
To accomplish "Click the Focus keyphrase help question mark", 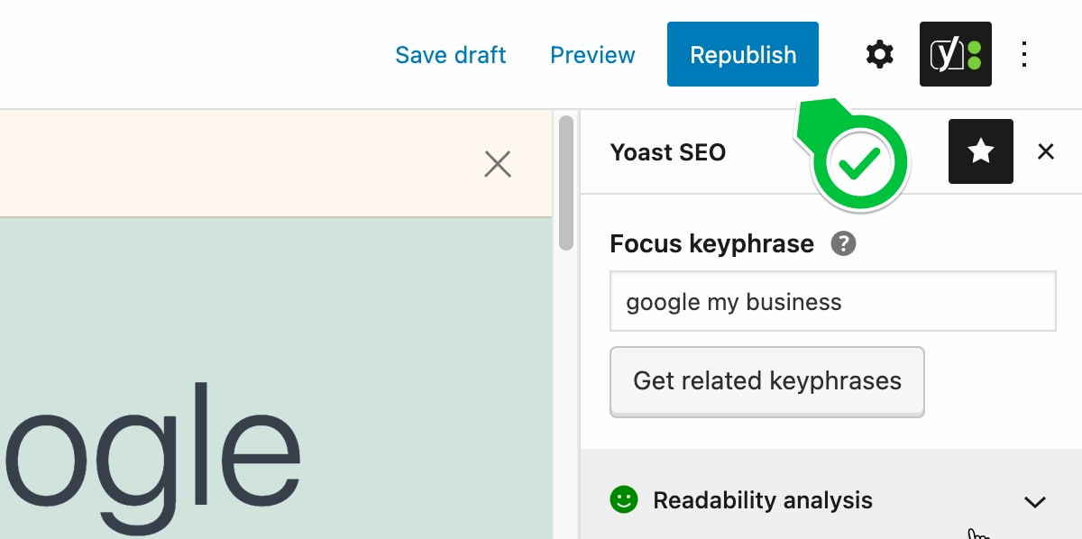I will click(843, 243).
